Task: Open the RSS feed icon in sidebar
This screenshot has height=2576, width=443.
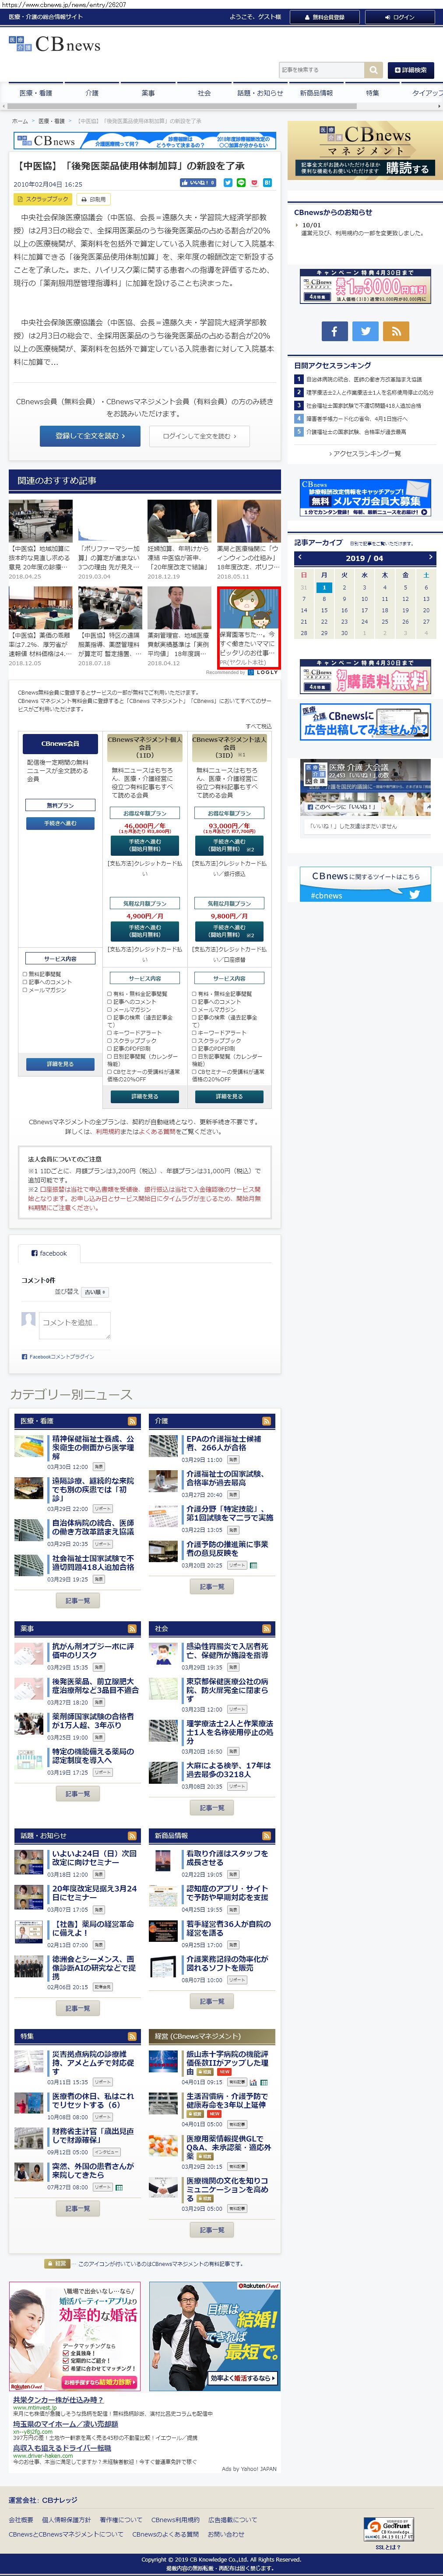Action: pos(397,331)
